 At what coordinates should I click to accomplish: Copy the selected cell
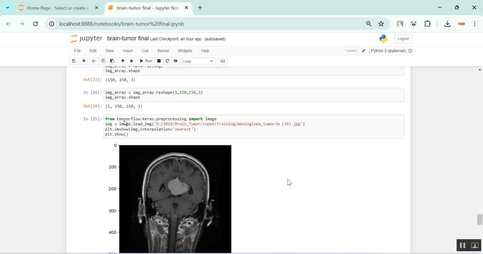[103, 61]
